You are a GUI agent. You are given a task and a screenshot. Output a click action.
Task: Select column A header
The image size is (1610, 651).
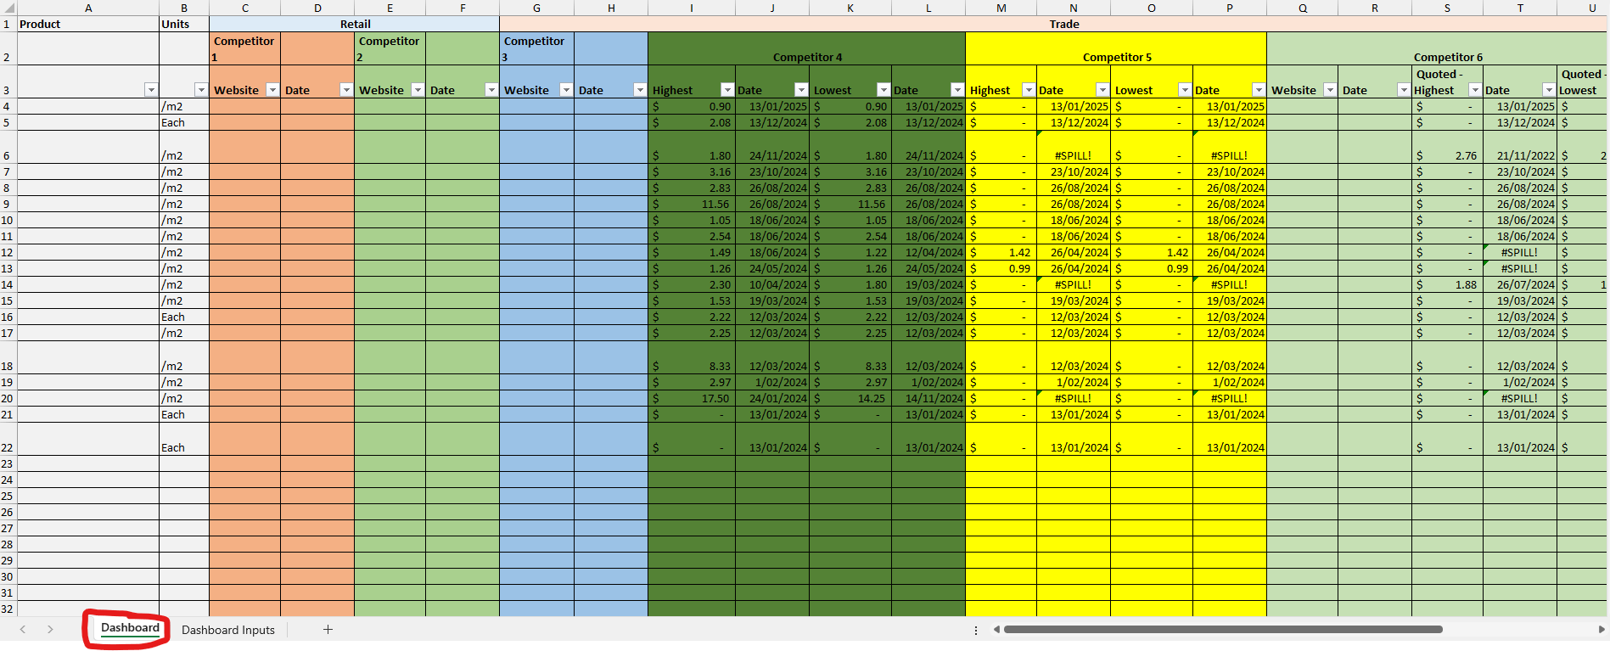point(88,8)
